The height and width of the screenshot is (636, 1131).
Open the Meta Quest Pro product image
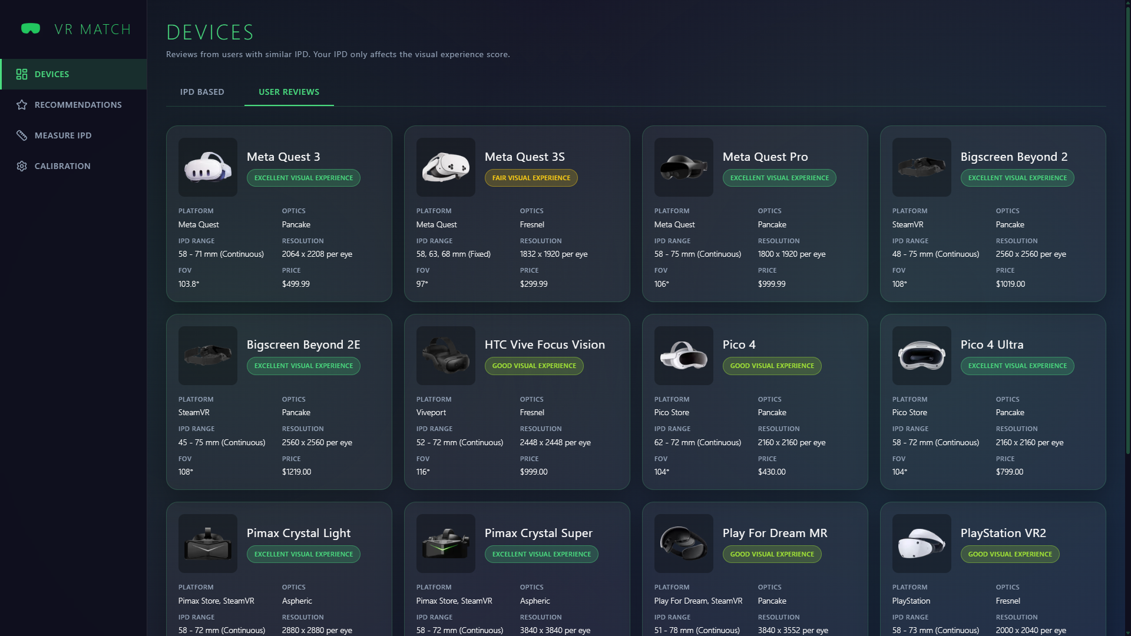[683, 167]
